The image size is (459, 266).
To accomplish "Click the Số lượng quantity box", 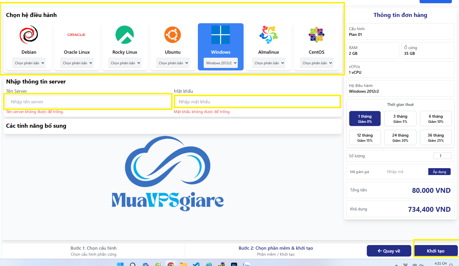I will pos(442,156).
